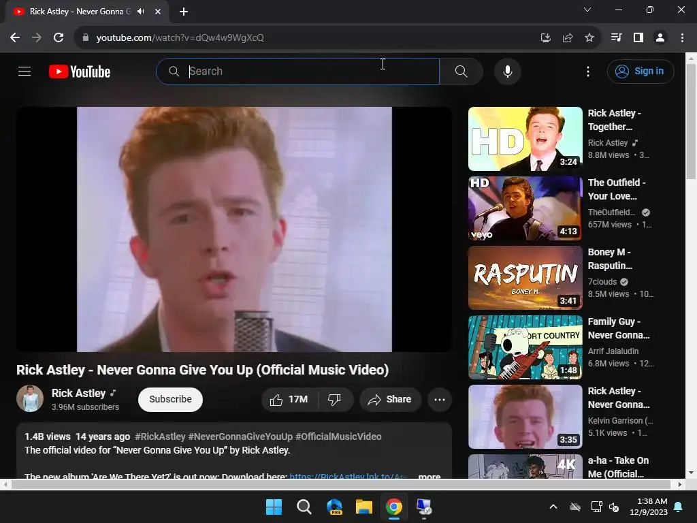Open Chrome three-dot menu
697x523 pixels.
(682, 37)
